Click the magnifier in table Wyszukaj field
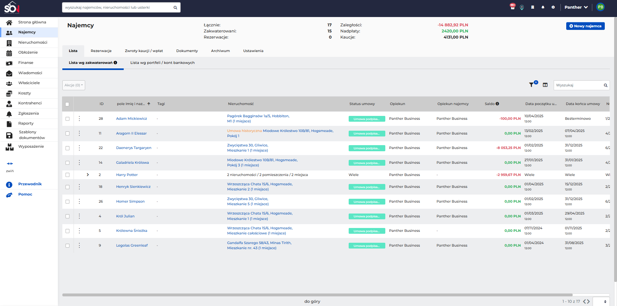This screenshot has height=306, width=617. [605, 85]
